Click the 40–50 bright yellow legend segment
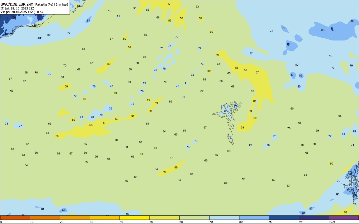This screenshot has width=359, height=224. 135,218
